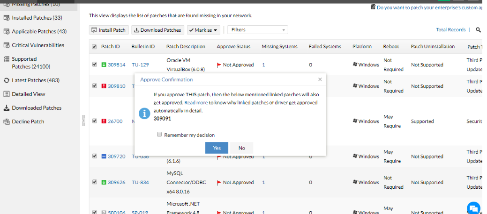Check the Remember my decision box
Image resolution: width=487 pixels, height=214 pixels.
159,135
